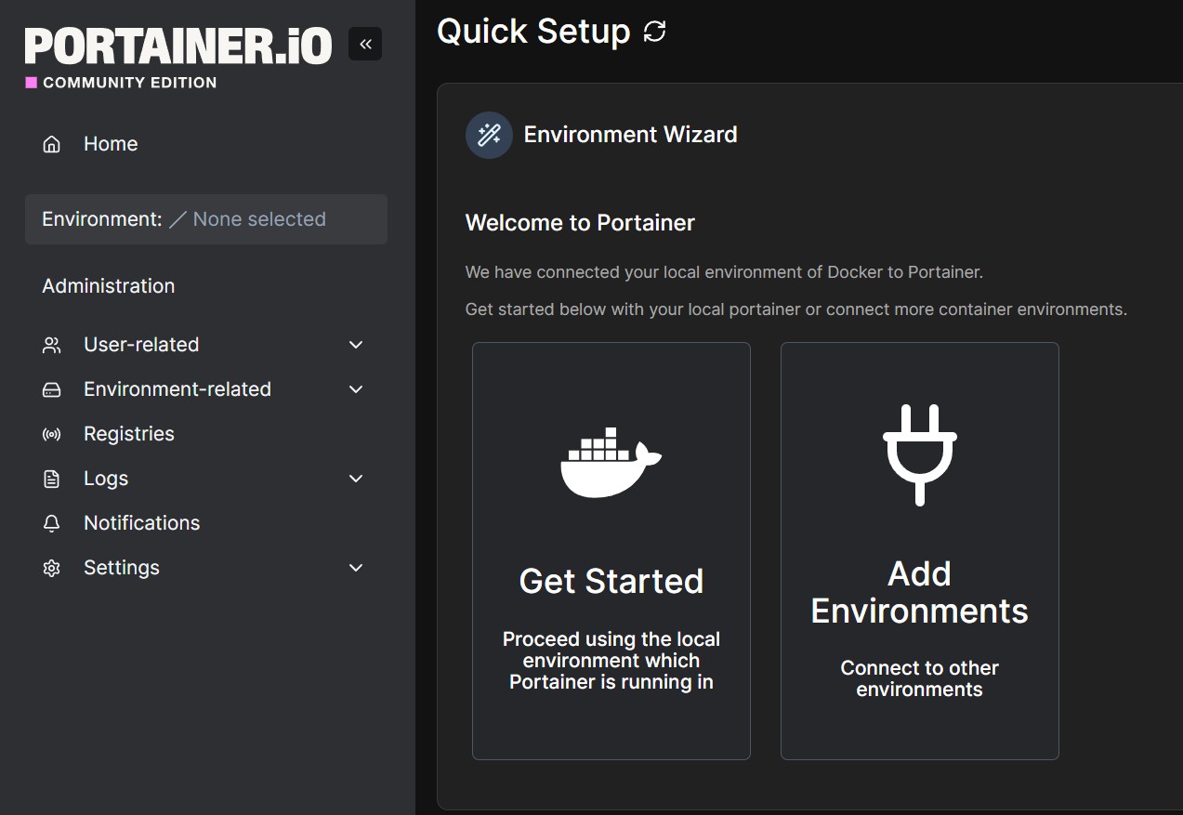Click the Environment-related icon
The width and height of the screenshot is (1183, 815).
pyautogui.click(x=51, y=388)
